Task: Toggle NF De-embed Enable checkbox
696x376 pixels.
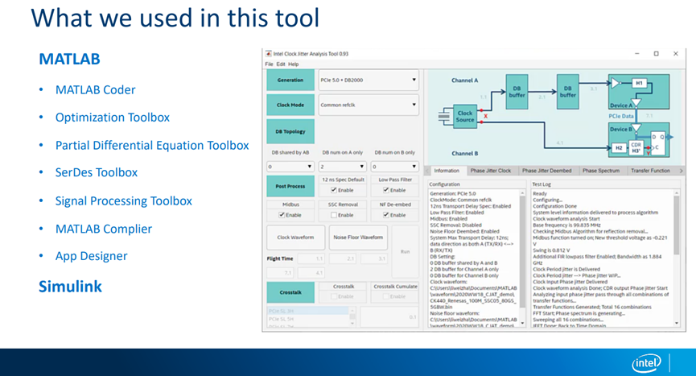Action: [386, 215]
